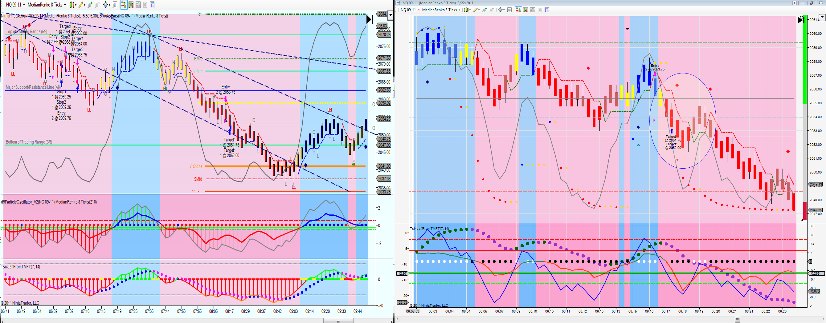Open Strategies dollar icon in 8 Ticks chart

point(145,5)
